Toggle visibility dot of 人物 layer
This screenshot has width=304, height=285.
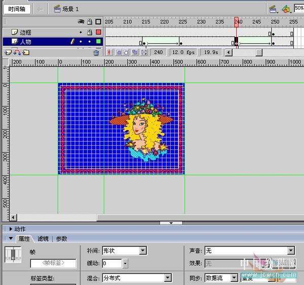tap(81, 42)
